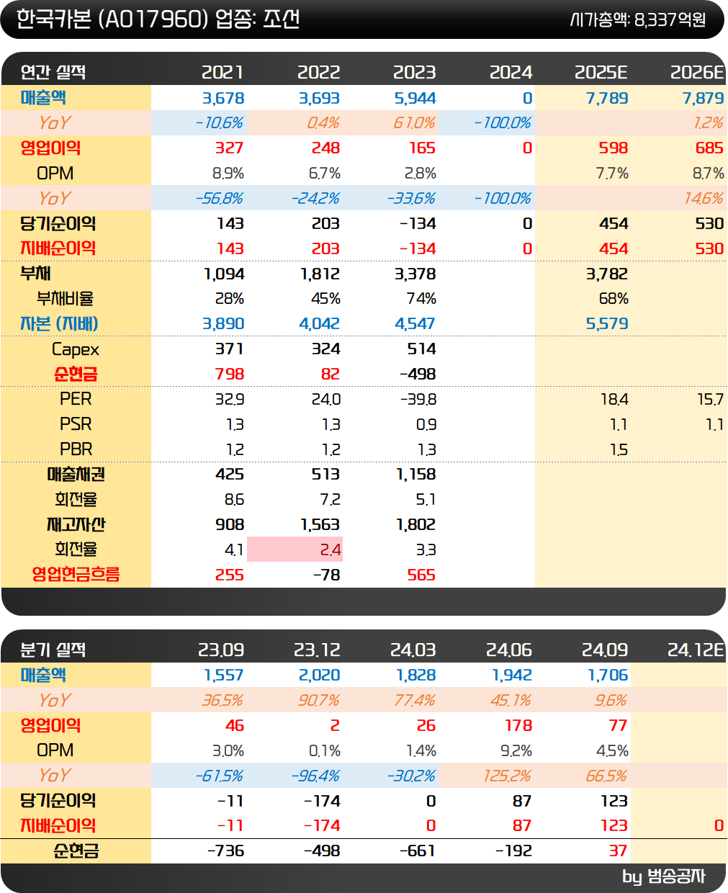The width and height of the screenshot is (728, 893).
Task: Click quarterly OPM value 9.2%
Action: [516, 750]
